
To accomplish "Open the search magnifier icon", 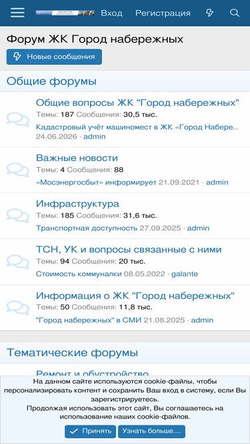I will 235,13.
